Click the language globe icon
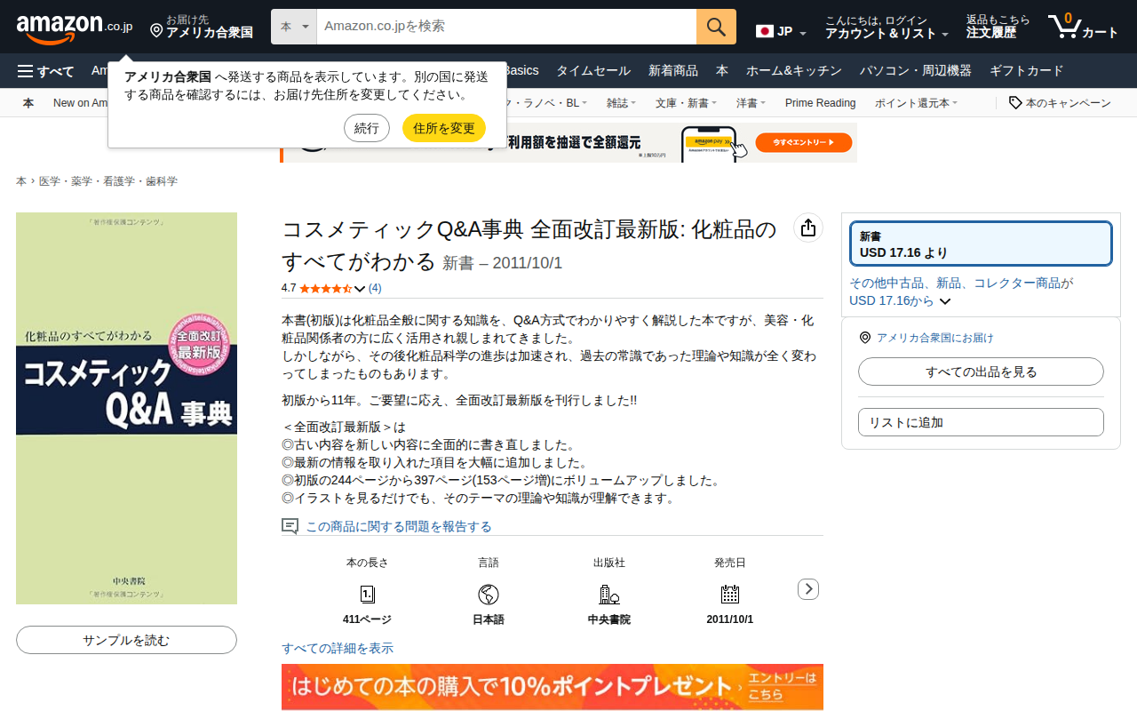Screen dimensions: 1137x711 coord(488,595)
